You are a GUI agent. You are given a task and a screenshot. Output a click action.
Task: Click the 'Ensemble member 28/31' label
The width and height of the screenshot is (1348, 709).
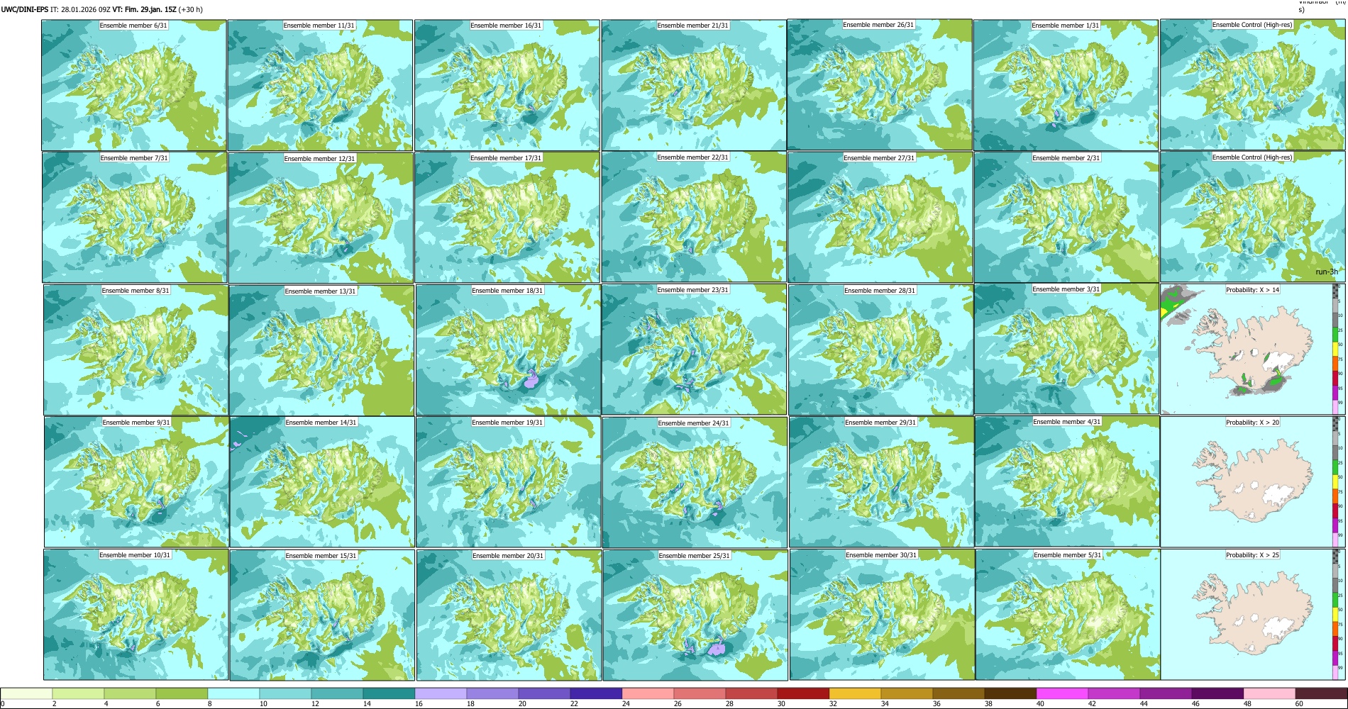pos(880,291)
